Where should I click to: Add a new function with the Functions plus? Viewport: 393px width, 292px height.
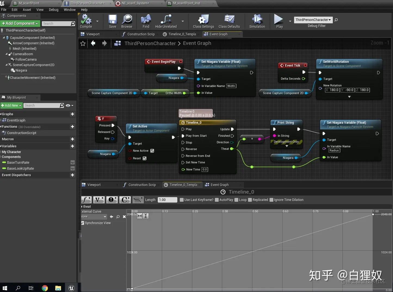(72, 127)
